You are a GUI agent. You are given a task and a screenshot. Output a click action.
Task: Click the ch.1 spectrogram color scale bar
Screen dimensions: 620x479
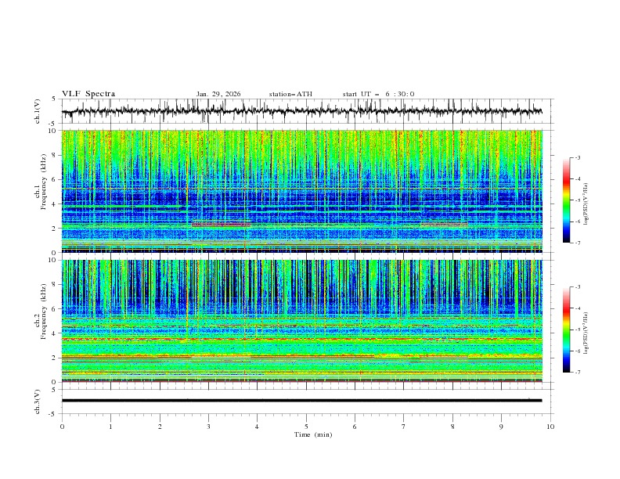pyautogui.click(x=566, y=200)
